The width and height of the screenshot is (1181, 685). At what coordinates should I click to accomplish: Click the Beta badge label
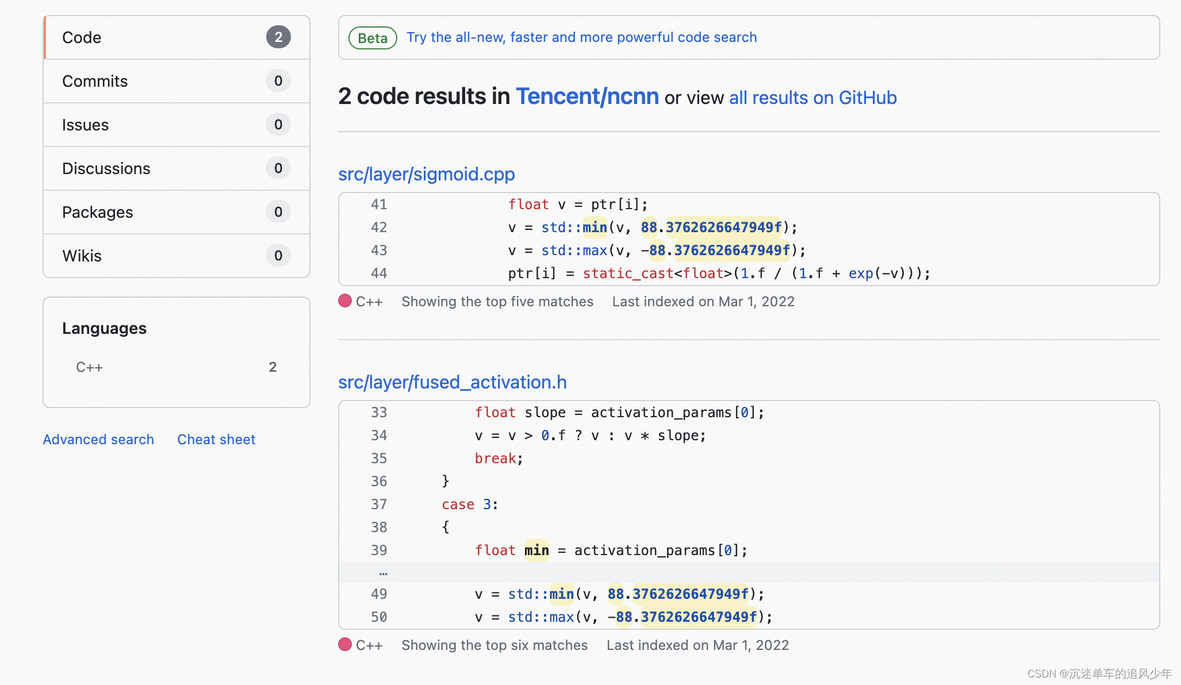point(373,38)
